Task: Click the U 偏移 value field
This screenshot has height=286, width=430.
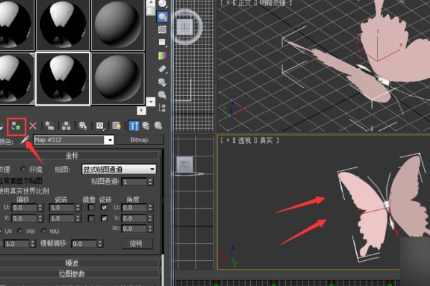Action: point(24,208)
